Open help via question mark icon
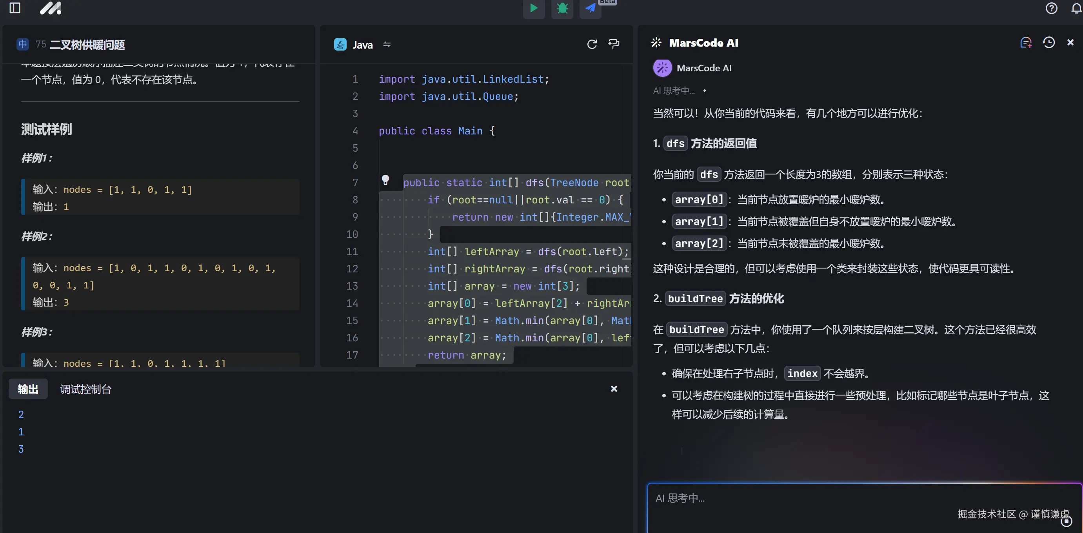The image size is (1083, 533). [1051, 8]
